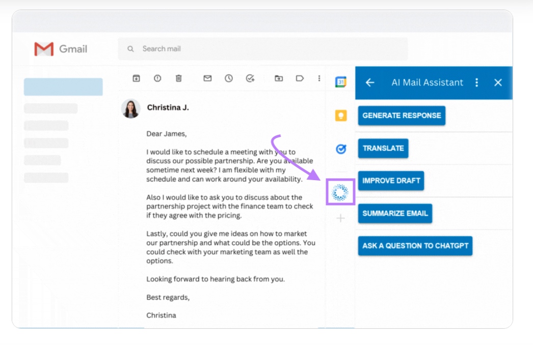Mark the email as unread
The width and height of the screenshot is (533, 345).
tap(207, 78)
